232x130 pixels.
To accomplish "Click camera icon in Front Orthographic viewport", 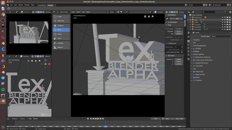I will [32, 61].
